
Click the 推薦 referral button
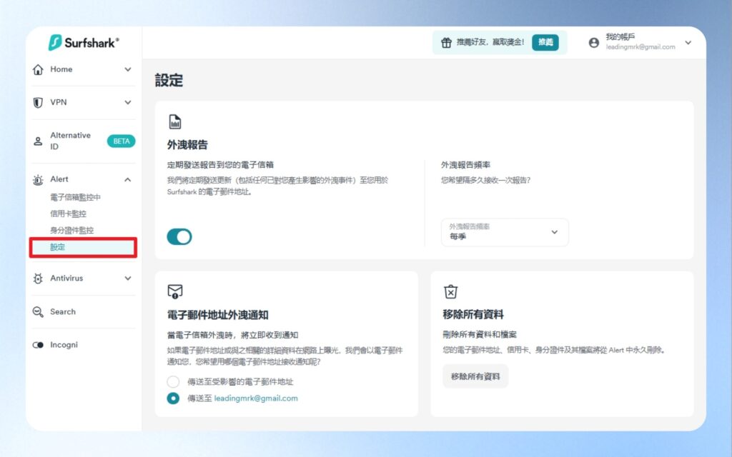(545, 42)
